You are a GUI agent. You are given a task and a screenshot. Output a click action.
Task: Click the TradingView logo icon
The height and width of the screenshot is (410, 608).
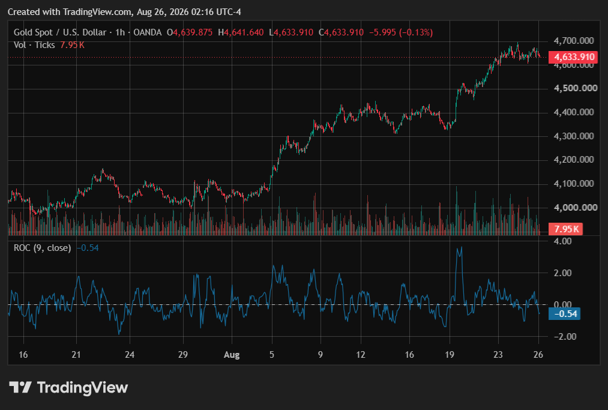pos(20,387)
